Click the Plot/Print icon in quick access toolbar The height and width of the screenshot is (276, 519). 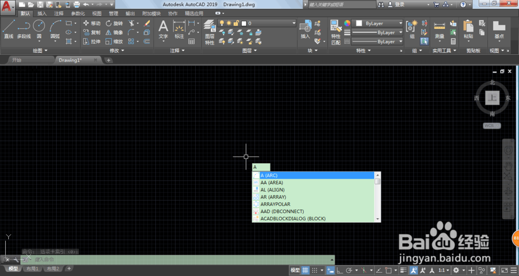click(76, 5)
